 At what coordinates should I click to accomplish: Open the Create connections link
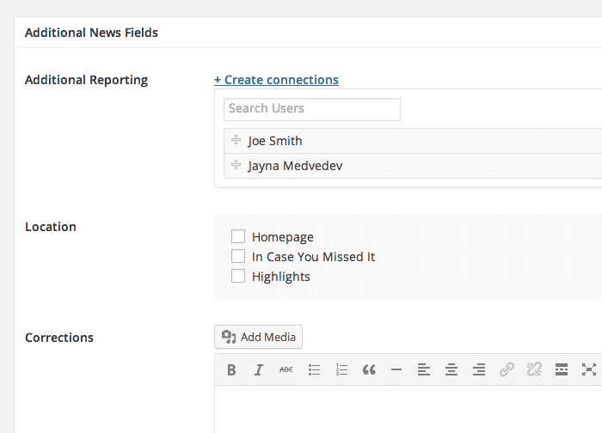(276, 80)
